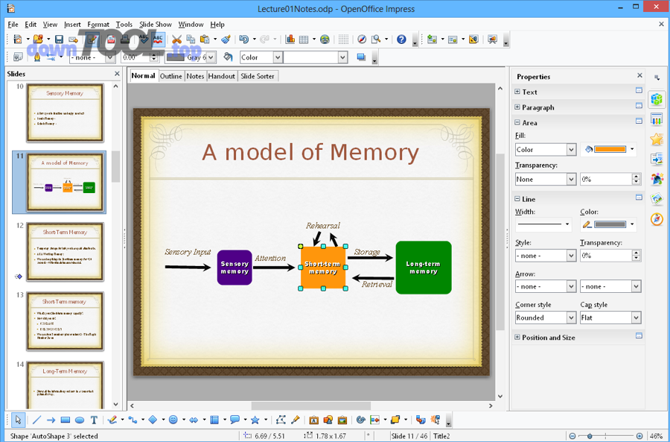Open the Navigator from the sidebar
Viewport: 670px width, 442px height.
pyautogui.click(x=657, y=218)
